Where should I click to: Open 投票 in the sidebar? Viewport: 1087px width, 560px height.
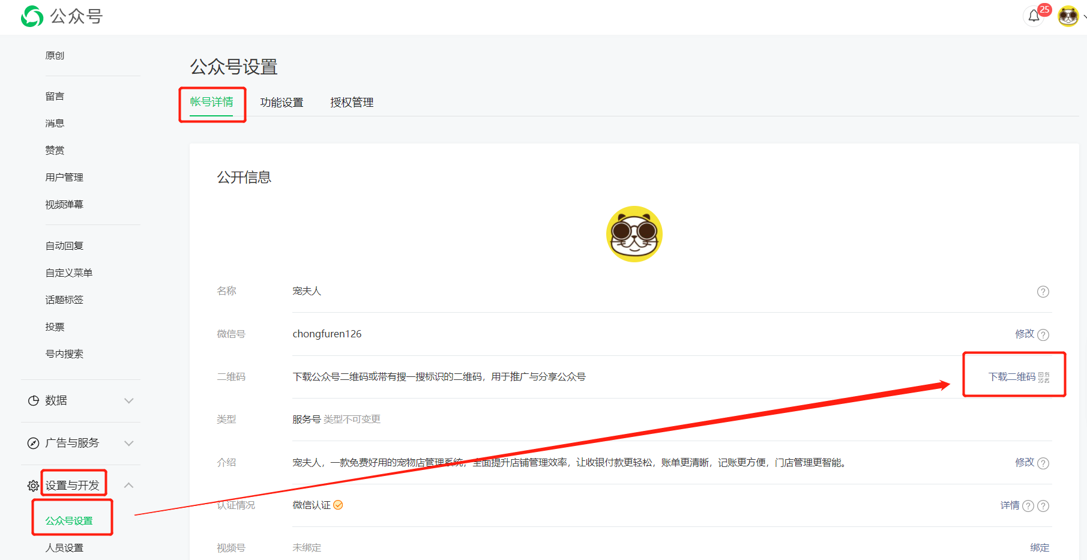pyautogui.click(x=55, y=327)
